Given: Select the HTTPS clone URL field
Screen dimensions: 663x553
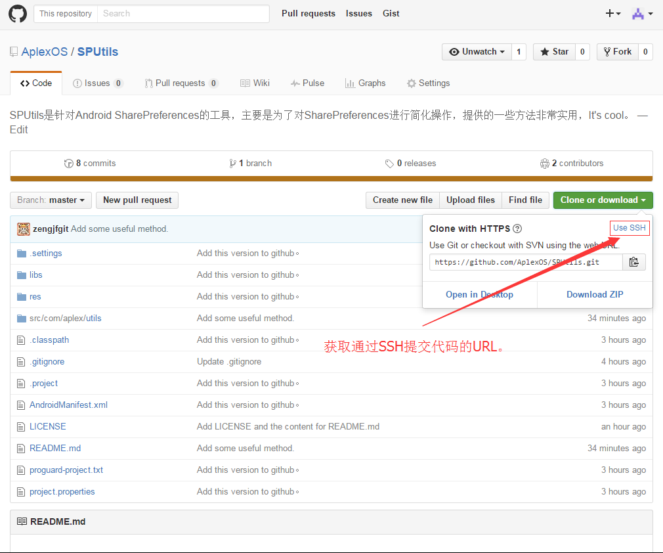Looking at the screenshot, I should coord(526,262).
